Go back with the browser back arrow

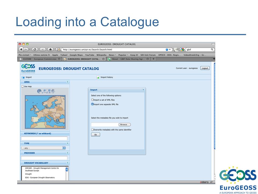click(21, 49)
